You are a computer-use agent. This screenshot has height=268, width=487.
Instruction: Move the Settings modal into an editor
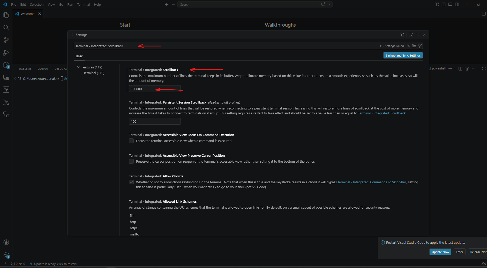click(411, 35)
